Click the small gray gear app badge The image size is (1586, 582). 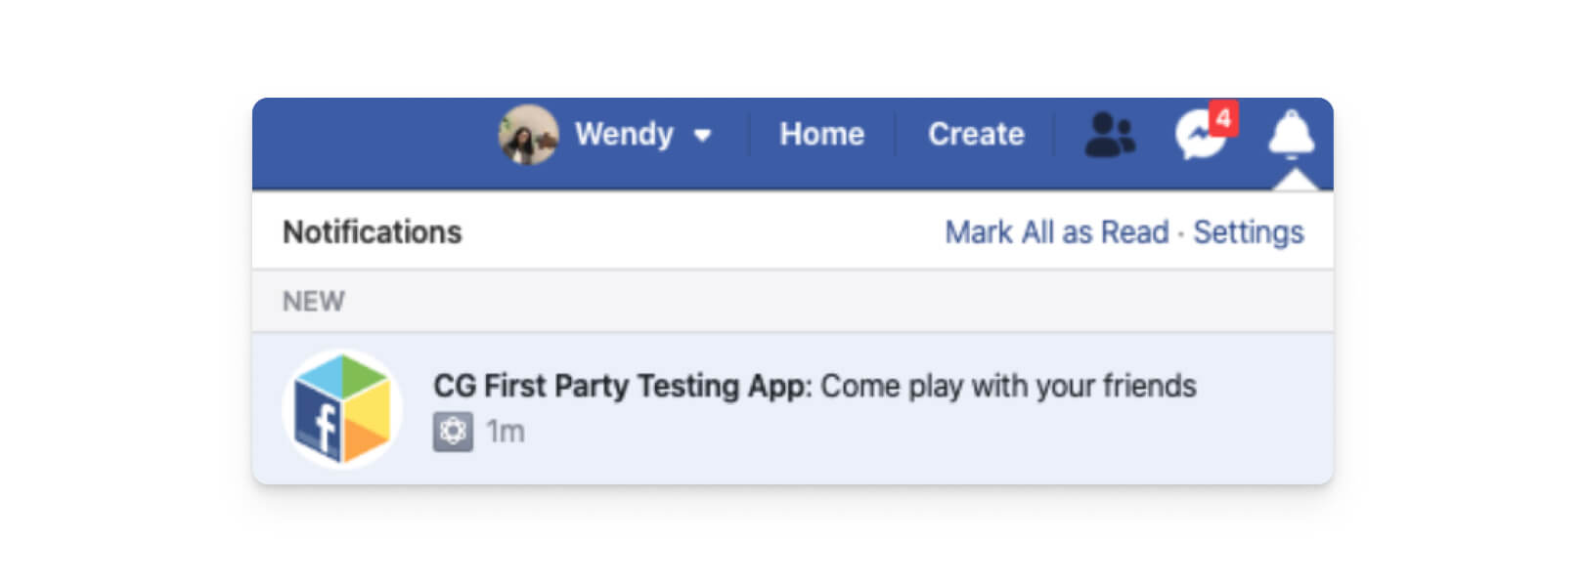453,432
